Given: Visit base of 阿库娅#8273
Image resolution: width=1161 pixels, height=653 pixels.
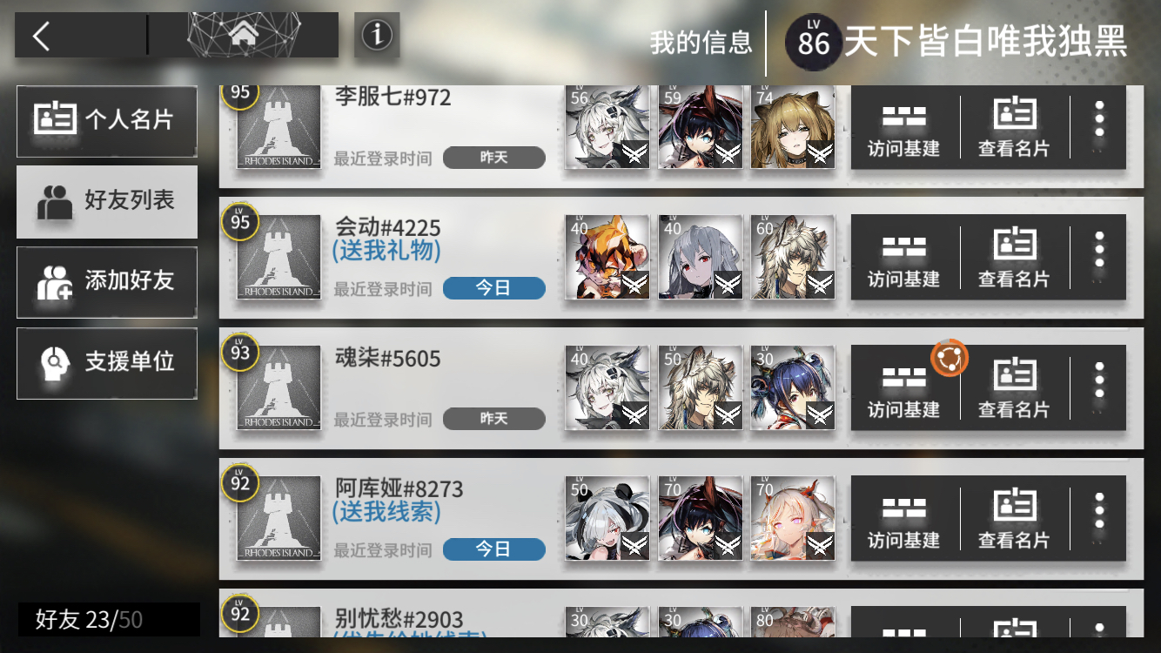Looking at the screenshot, I should (x=904, y=519).
